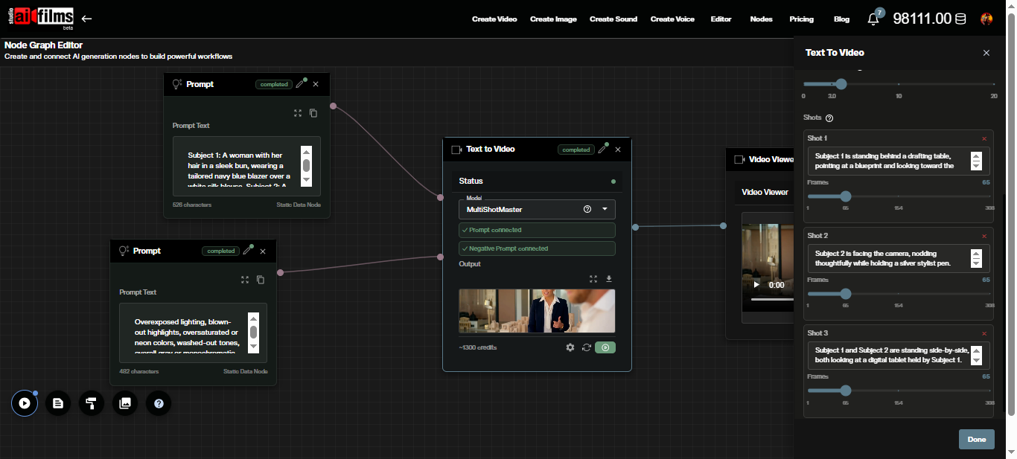Expand the Text to Video output to fullscreen
The image size is (1017, 459).
[x=593, y=279]
